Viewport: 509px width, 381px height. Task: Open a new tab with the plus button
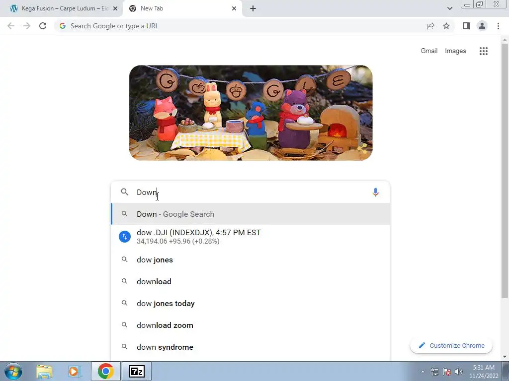coord(253,8)
